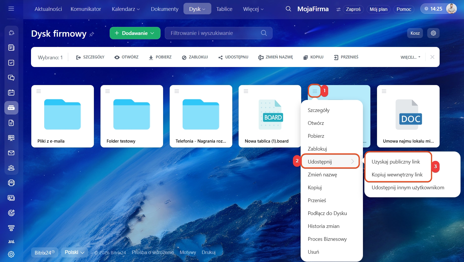The width and height of the screenshot is (464, 262).
Task: Open the mail icon in left sidebar
Action: (11, 153)
